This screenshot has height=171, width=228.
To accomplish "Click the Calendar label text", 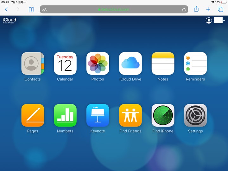I will [65, 79].
